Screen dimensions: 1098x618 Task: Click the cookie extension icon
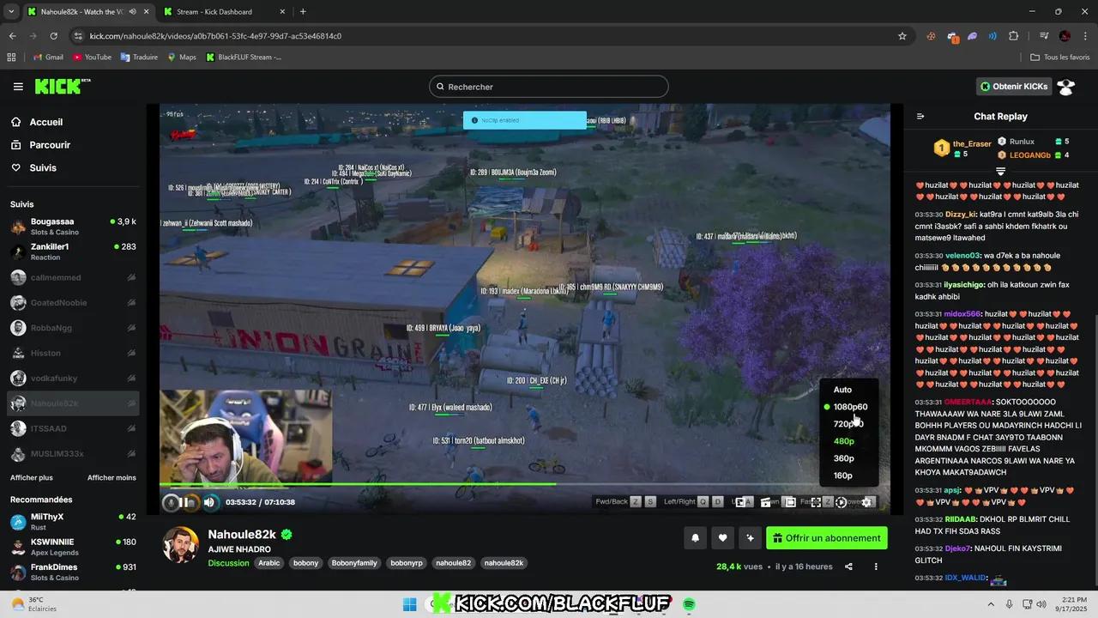point(932,36)
